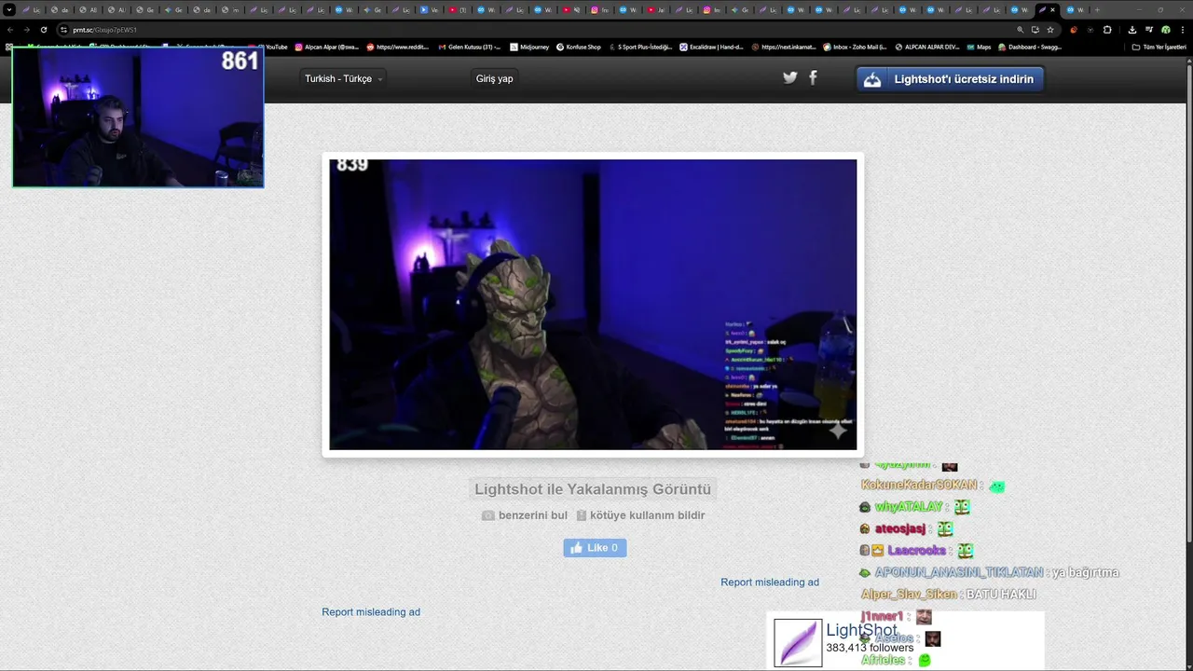The image size is (1193, 671).
Task: Click the benzerini bul link
Action: [525, 515]
